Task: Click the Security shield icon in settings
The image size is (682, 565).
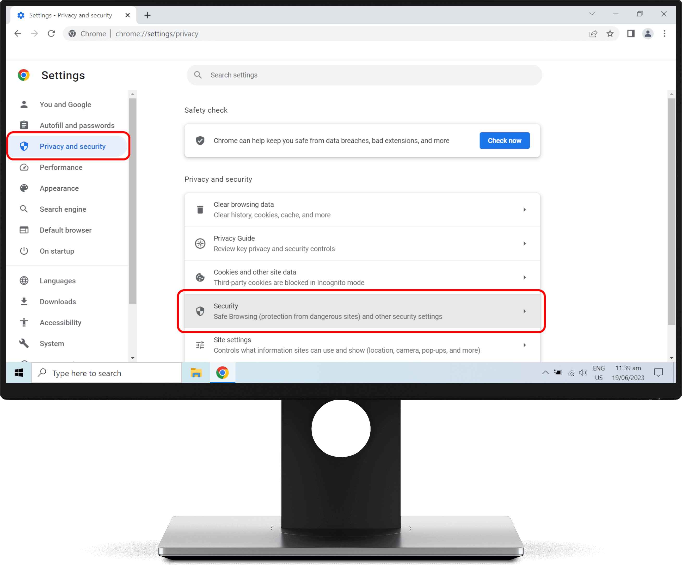Action: (x=200, y=311)
